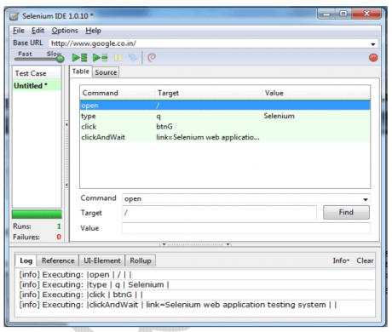Step through the next command
The height and width of the screenshot is (332, 392).
(x=133, y=58)
